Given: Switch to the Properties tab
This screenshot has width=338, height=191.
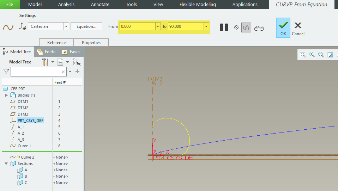Looking at the screenshot, I should click(x=91, y=43).
